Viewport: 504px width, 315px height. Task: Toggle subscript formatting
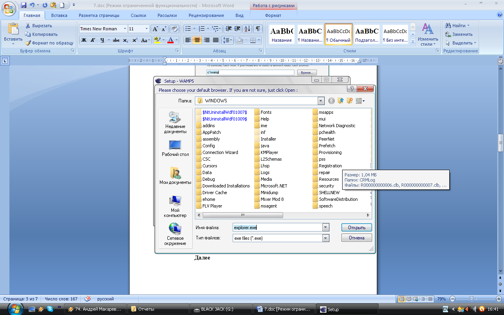[125, 40]
